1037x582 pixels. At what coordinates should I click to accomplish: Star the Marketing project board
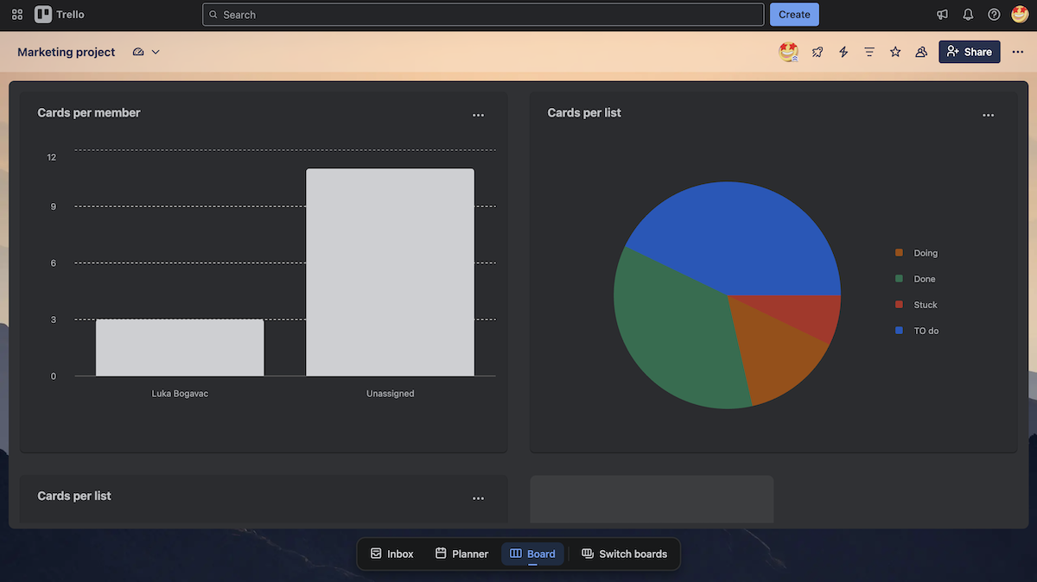tap(895, 52)
